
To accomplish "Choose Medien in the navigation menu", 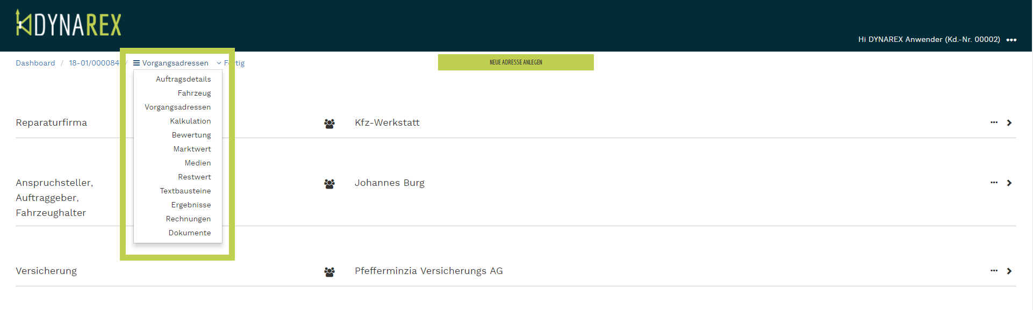I will pos(198,163).
